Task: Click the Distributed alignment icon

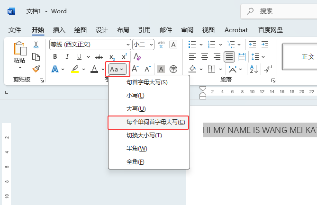Action: [x=242, y=57]
